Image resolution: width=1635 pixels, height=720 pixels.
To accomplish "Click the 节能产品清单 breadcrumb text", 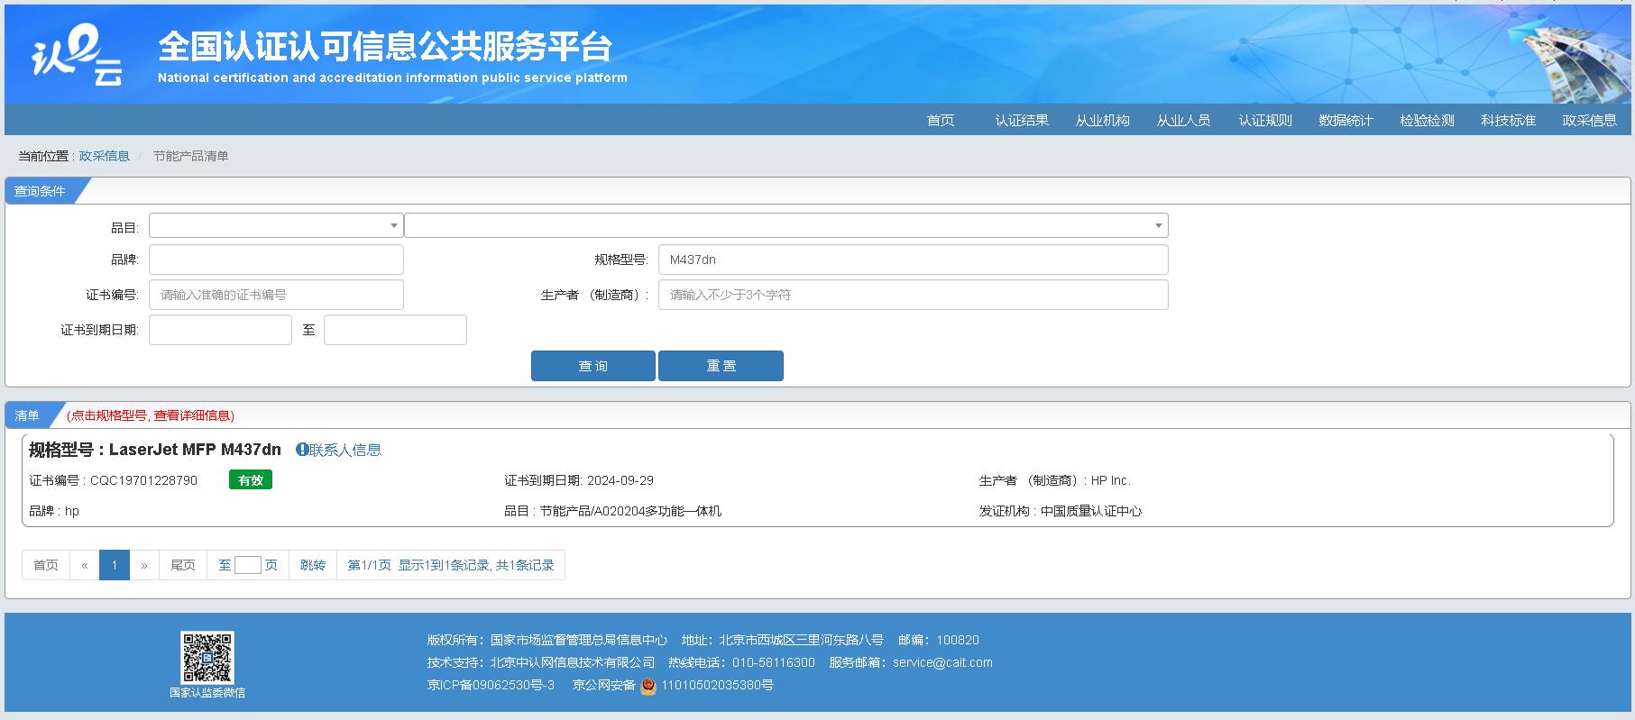I will (190, 156).
